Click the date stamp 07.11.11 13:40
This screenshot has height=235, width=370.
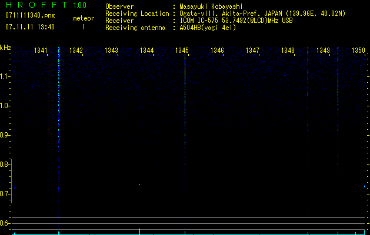30,27
